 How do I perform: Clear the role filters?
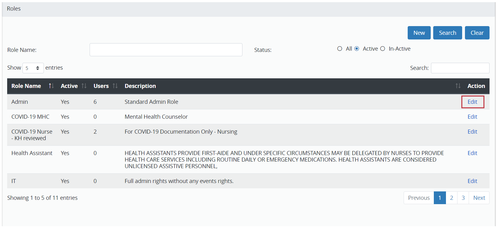pyautogui.click(x=477, y=33)
